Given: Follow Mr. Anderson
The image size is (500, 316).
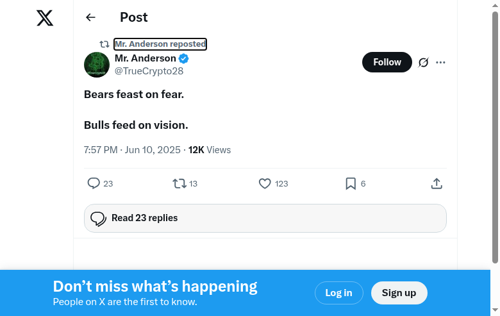Looking at the screenshot, I should pos(387,62).
